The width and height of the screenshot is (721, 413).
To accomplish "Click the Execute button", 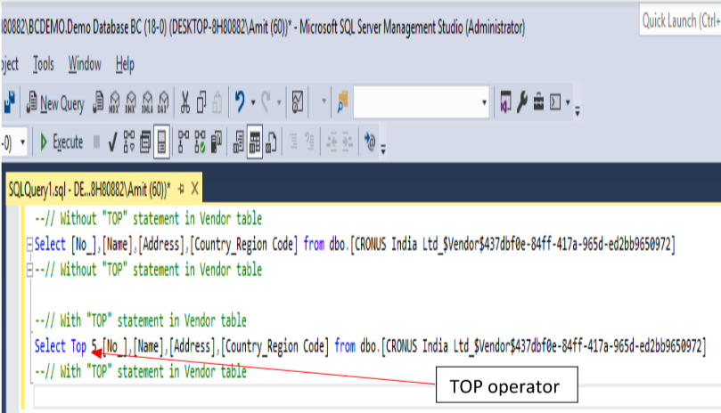I will coord(61,142).
